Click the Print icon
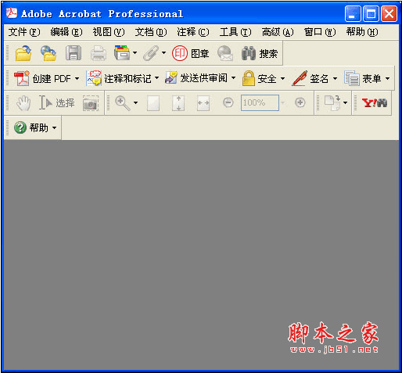This screenshot has height=373, width=402. point(99,53)
